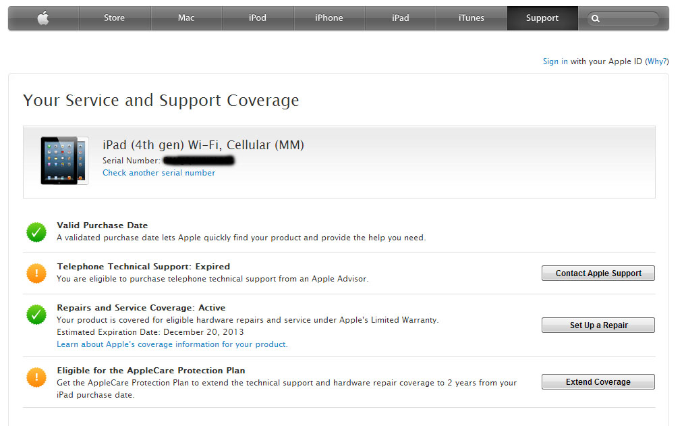
Task: Click the iPad (4th gen) Wi-Fi, Cellular (MM) title
Action: [203, 145]
